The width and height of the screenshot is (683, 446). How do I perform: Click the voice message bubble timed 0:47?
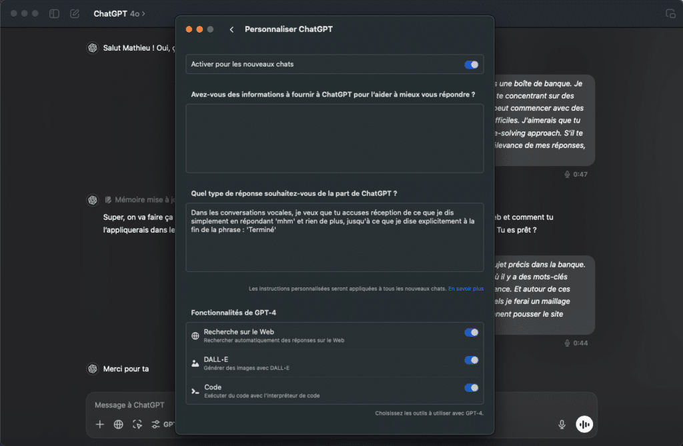tap(544, 120)
